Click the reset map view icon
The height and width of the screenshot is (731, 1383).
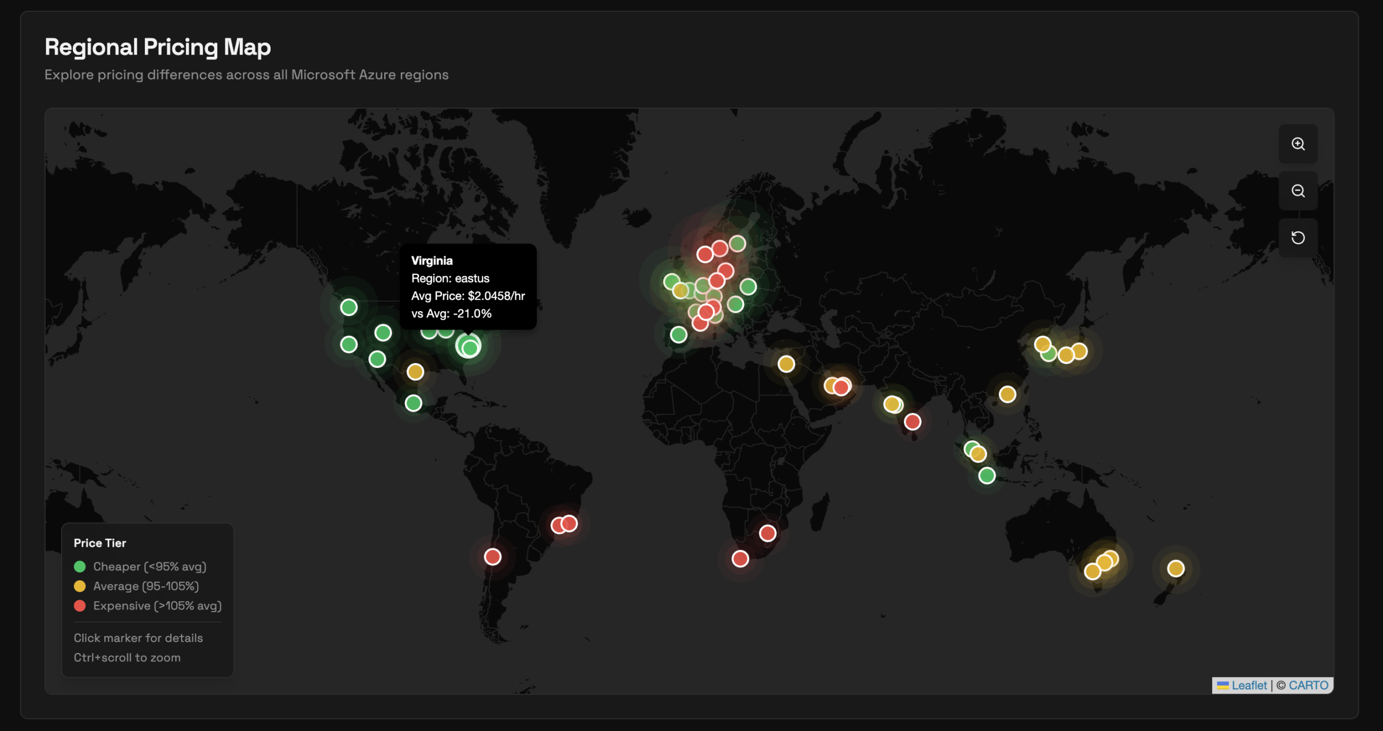point(1298,238)
